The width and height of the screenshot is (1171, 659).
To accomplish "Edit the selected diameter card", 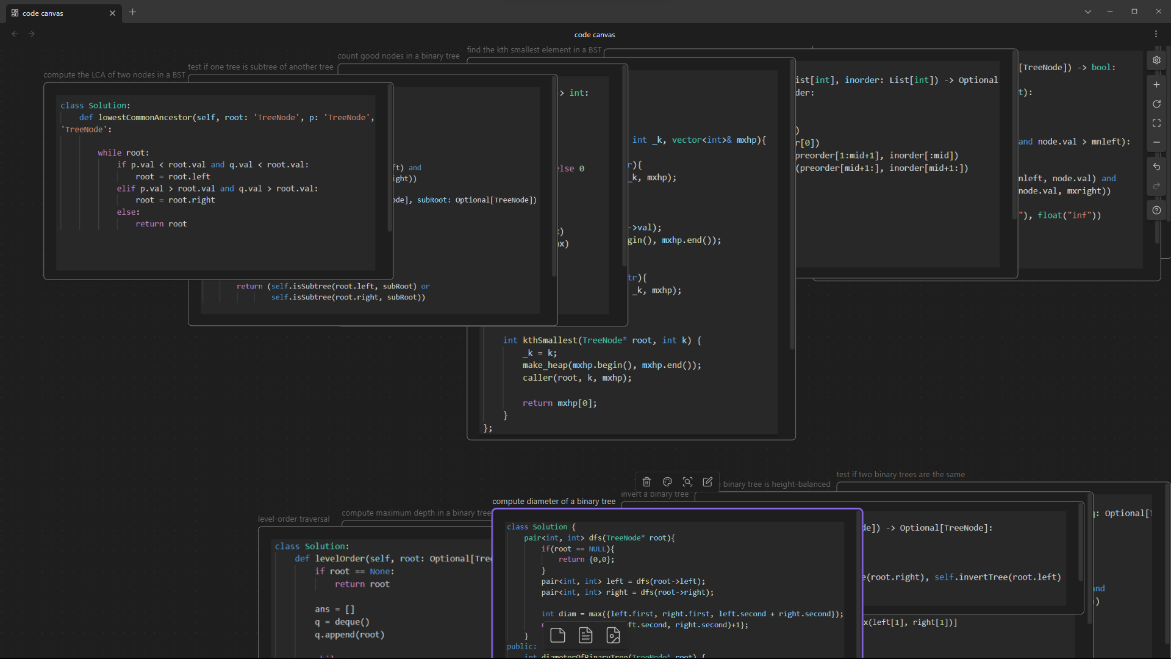I will 707,482.
